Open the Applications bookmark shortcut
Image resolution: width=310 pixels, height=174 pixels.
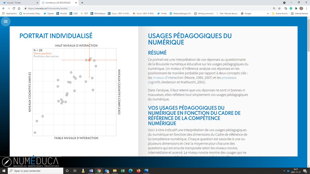point(9,13)
